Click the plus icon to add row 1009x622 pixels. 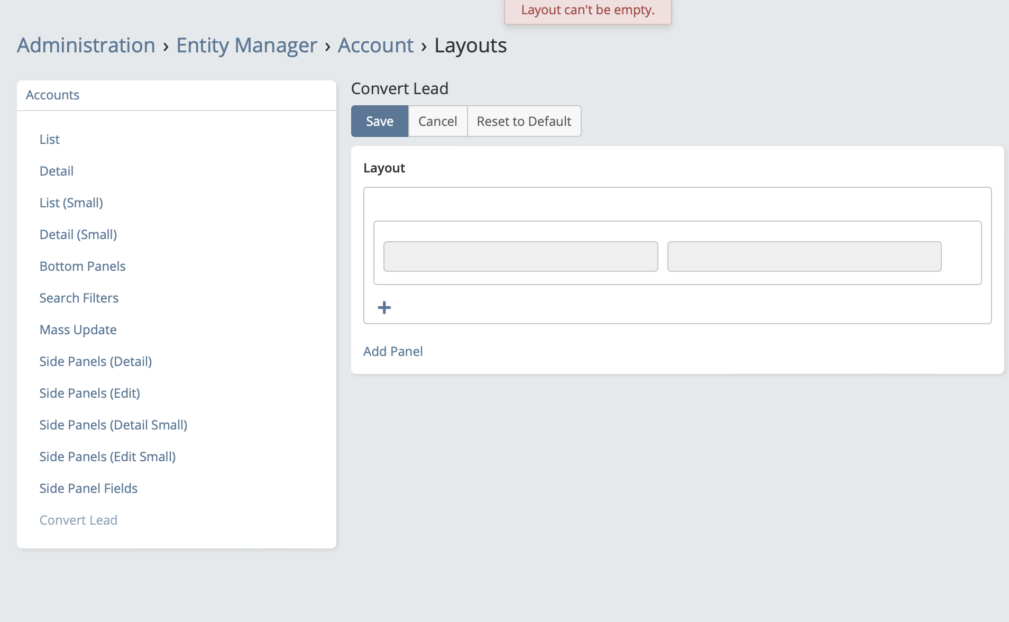(384, 307)
